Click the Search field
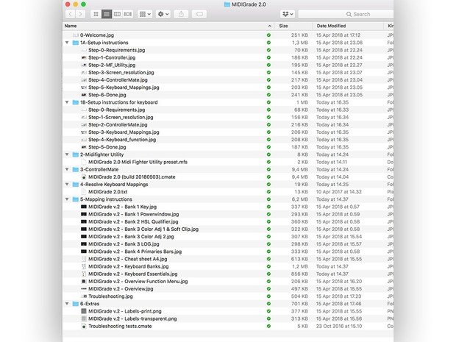The height and width of the screenshot is (342, 456). coord(346,14)
